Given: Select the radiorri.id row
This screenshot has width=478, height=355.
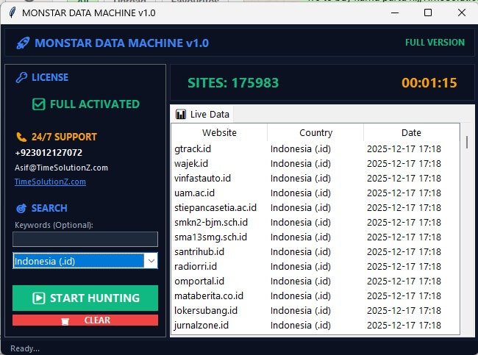Looking at the screenshot, I should [x=315, y=266].
